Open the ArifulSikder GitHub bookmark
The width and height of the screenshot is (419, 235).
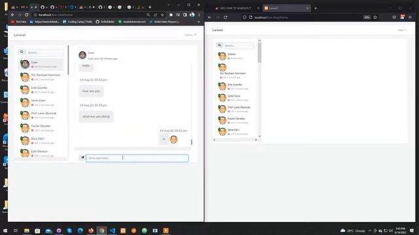point(105,22)
